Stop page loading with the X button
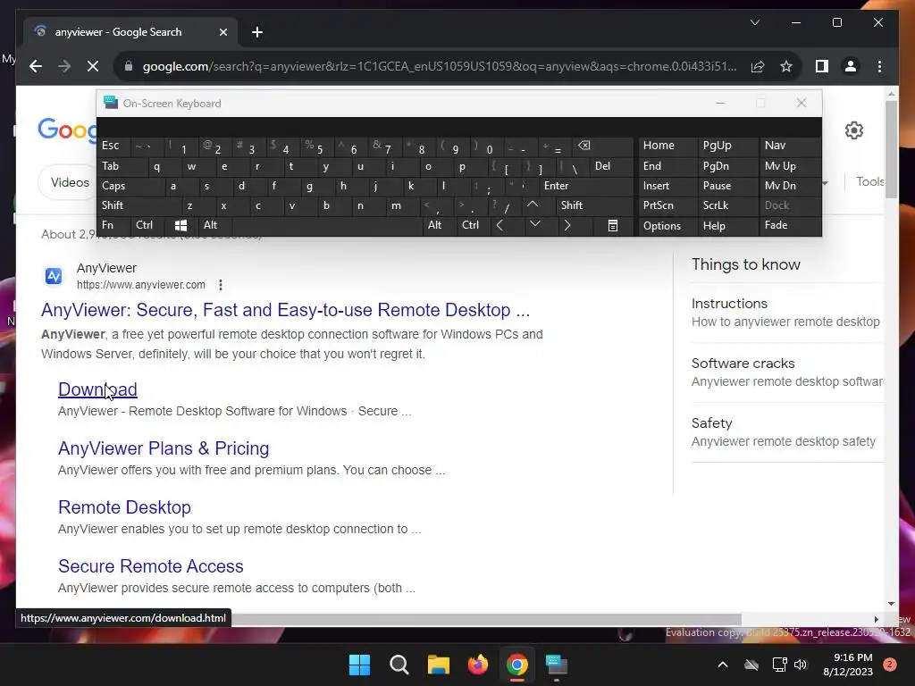915x686 pixels. click(92, 66)
